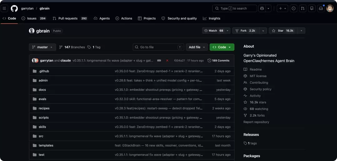
Task: Go to GitHub homepage via Octocat logo
Action: pos(14,8)
